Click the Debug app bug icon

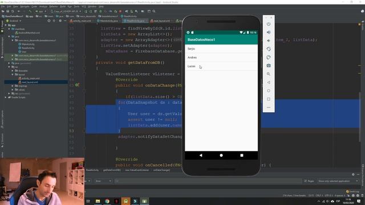pos(100,11)
